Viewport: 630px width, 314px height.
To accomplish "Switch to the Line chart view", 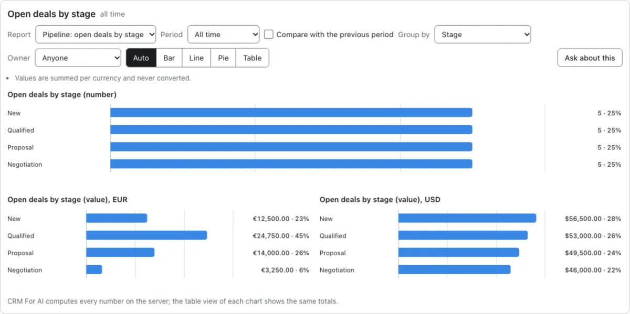I will [196, 58].
